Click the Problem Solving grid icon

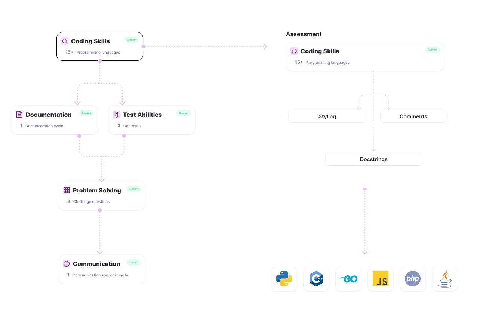click(67, 190)
